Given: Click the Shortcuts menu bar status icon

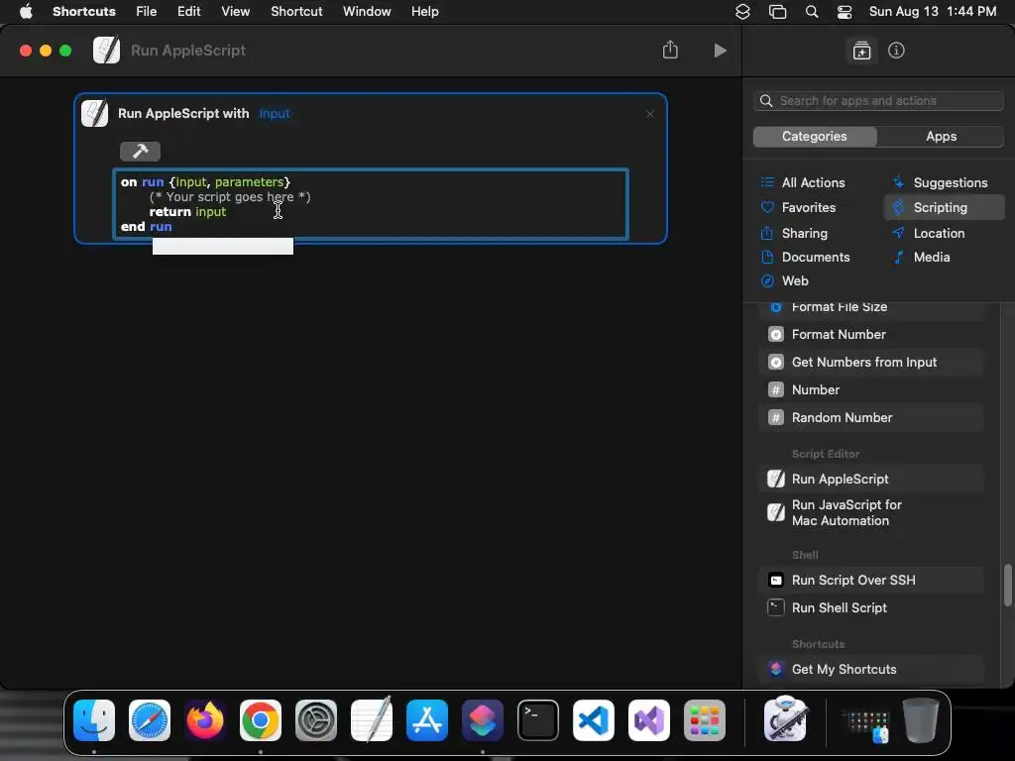Looking at the screenshot, I should 742,12.
